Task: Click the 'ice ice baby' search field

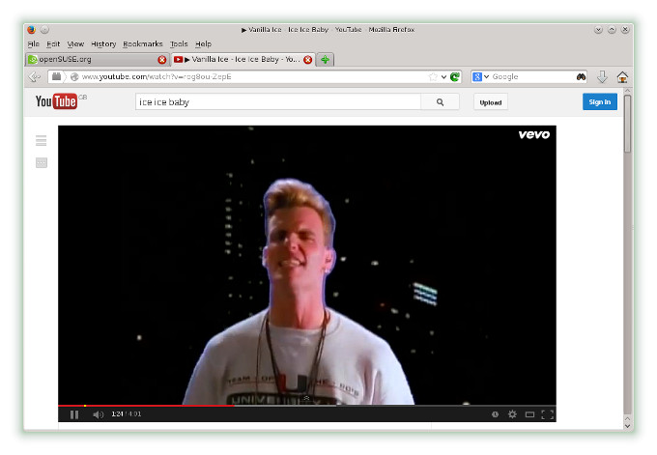Action: 278,101
